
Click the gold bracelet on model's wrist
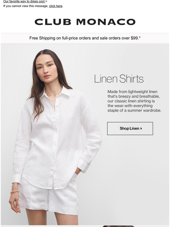click(x=14, y=192)
